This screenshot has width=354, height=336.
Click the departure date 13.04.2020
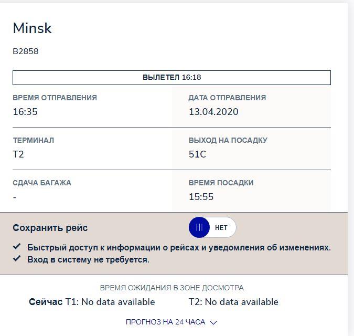[213, 112]
